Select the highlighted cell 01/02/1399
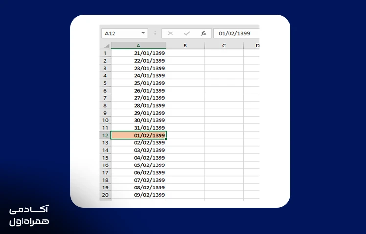This screenshot has height=234, width=366. point(138,135)
